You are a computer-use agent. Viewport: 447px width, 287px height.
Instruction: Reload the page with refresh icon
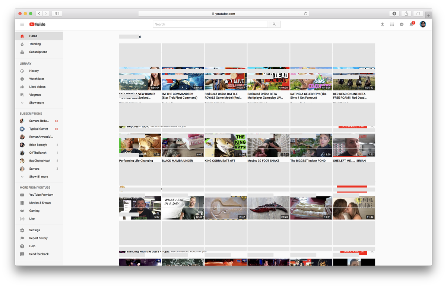305,13
